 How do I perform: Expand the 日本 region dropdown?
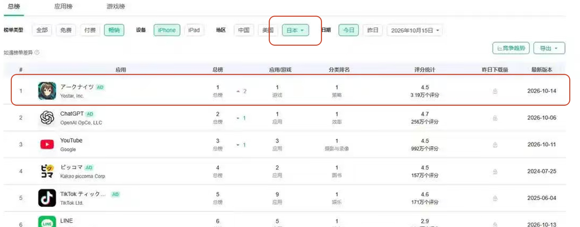click(x=296, y=30)
